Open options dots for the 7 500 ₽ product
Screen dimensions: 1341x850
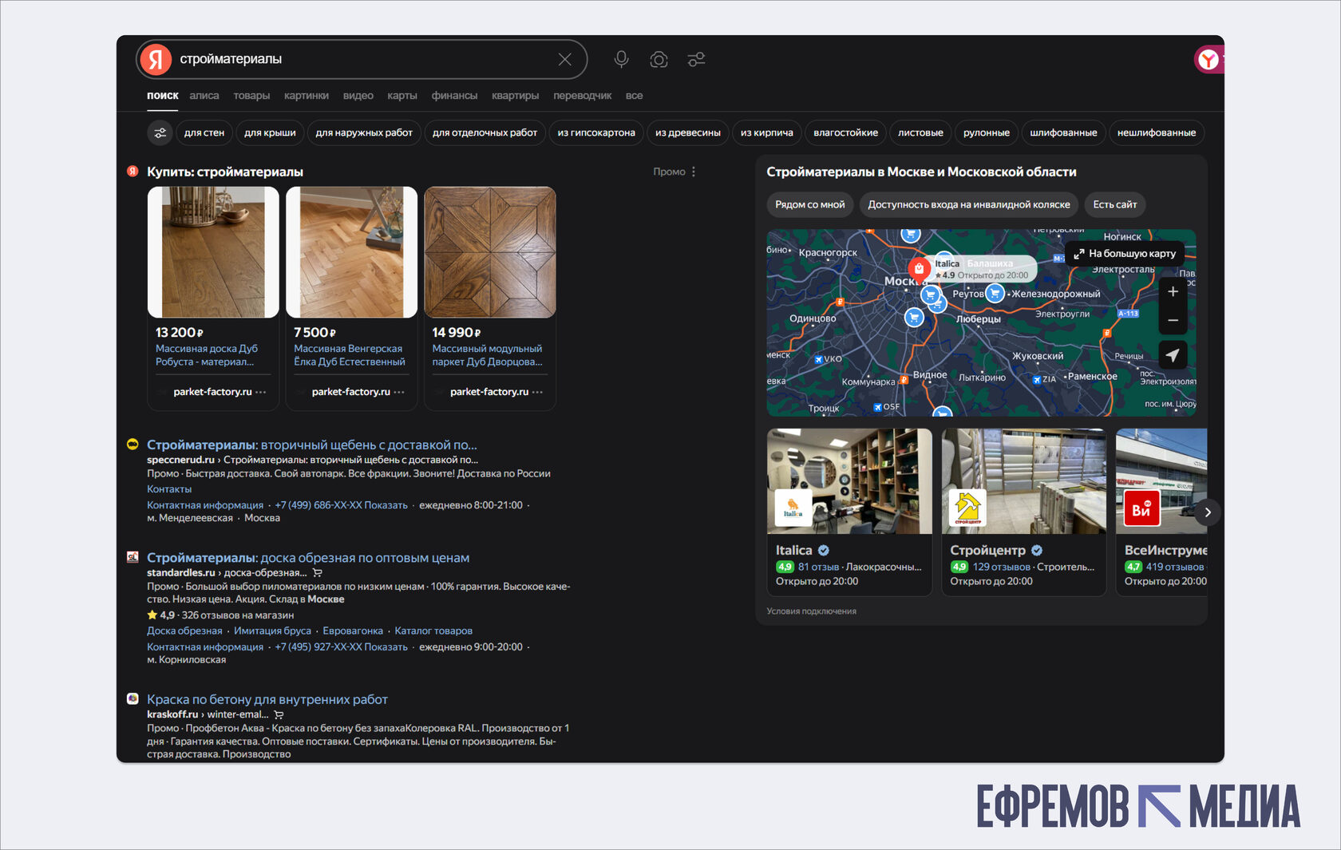tap(399, 392)
